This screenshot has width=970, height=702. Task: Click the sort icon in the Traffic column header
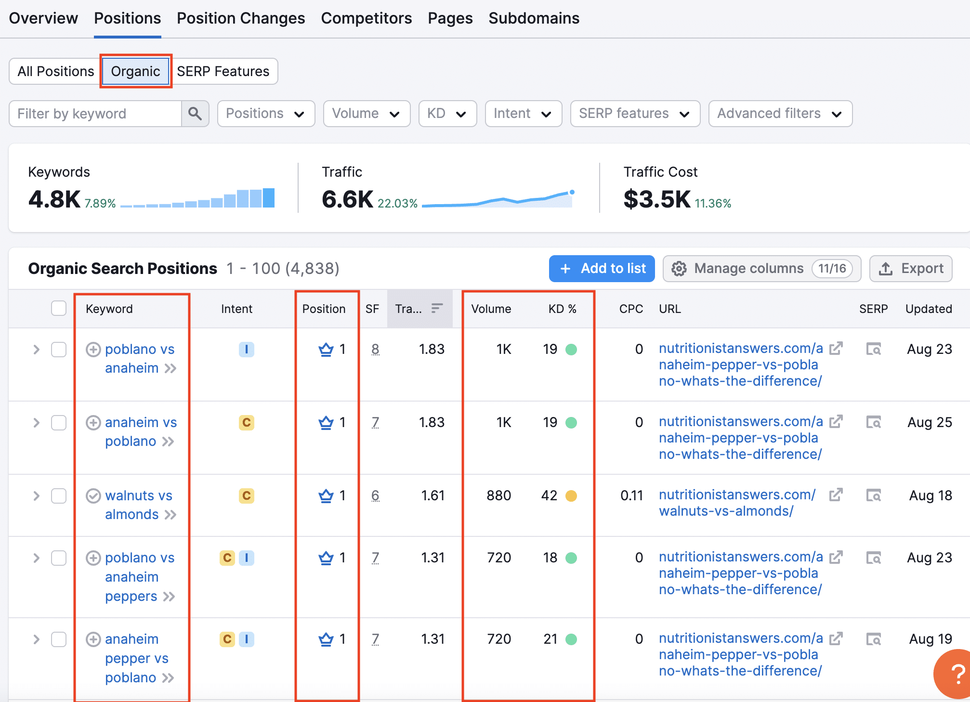click(437, 308)
